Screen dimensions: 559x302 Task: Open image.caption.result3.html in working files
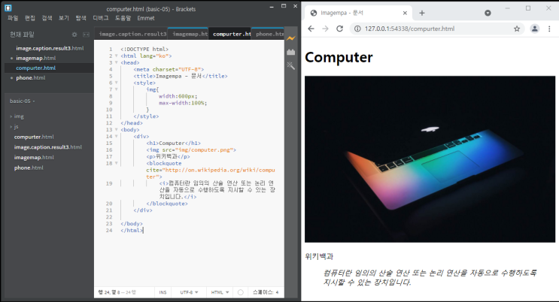click(50, 48)
